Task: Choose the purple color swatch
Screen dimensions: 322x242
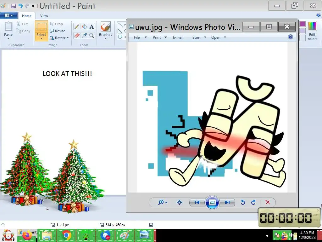Action: (303, 24)
